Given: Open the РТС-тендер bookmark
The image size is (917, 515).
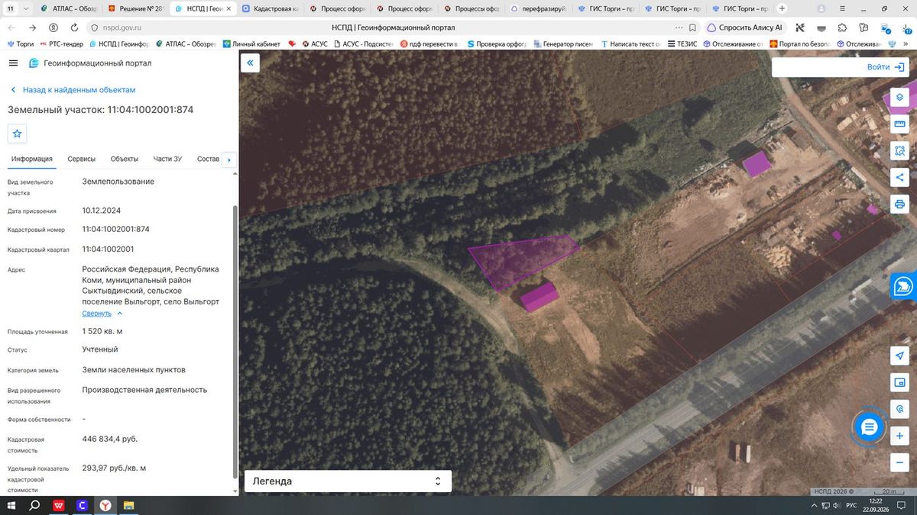Looking at the screenshot, I should [x=61, y=44].
